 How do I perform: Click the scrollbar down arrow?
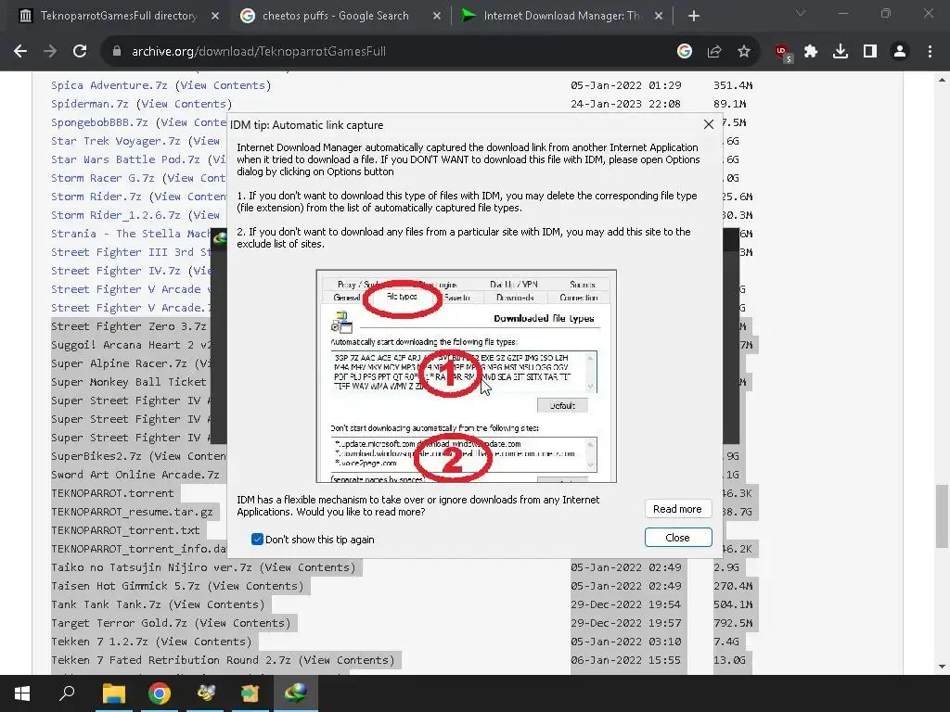coord(942,667)
